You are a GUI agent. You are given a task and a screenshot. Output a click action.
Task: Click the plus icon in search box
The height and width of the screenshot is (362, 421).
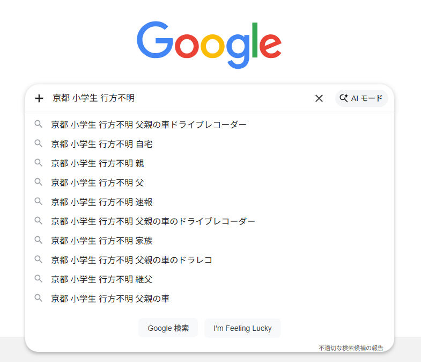(39, 98)
